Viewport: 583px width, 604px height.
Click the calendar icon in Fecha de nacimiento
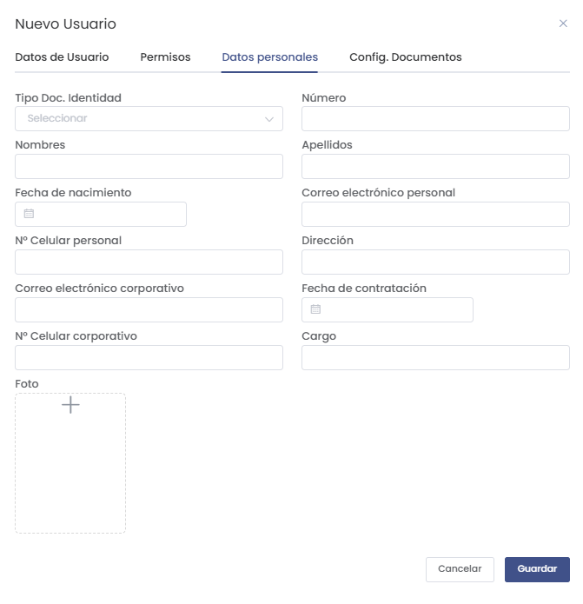(29, 214)
